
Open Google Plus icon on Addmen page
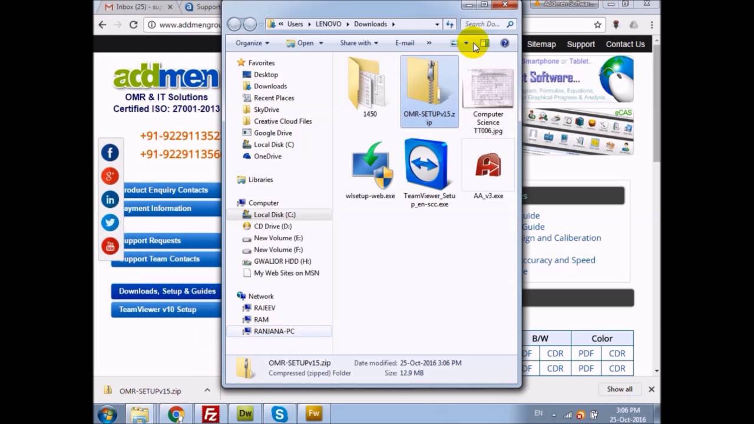tap(110, 176)
